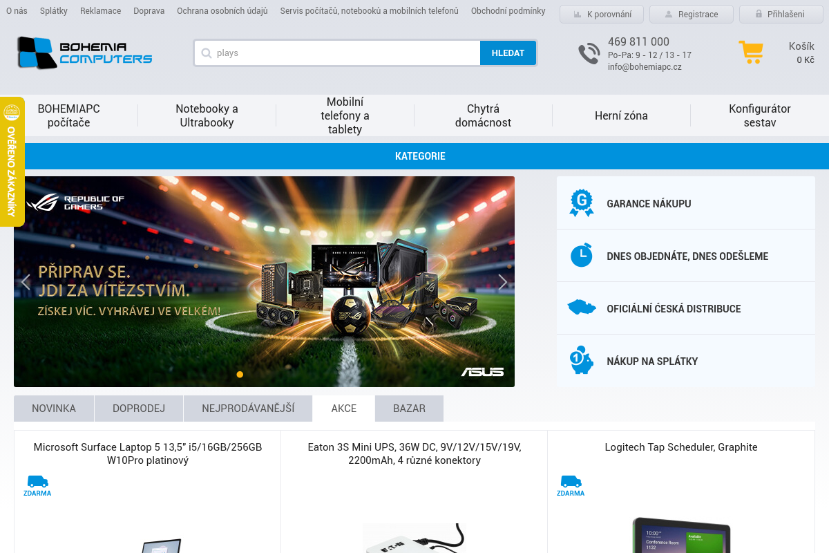
Task: Open Chytrá domácnost menu
Action: coord(484,115)
